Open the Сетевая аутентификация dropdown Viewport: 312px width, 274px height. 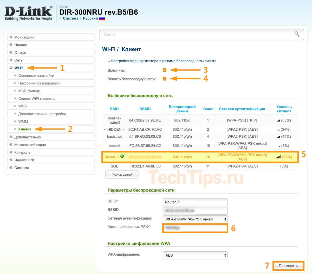pos(195,219)
